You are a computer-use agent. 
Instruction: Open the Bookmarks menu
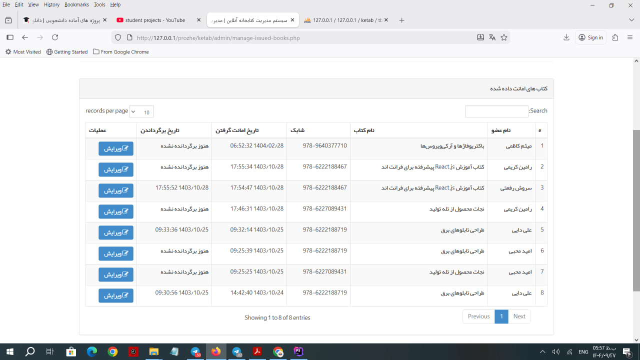point(76,4)
